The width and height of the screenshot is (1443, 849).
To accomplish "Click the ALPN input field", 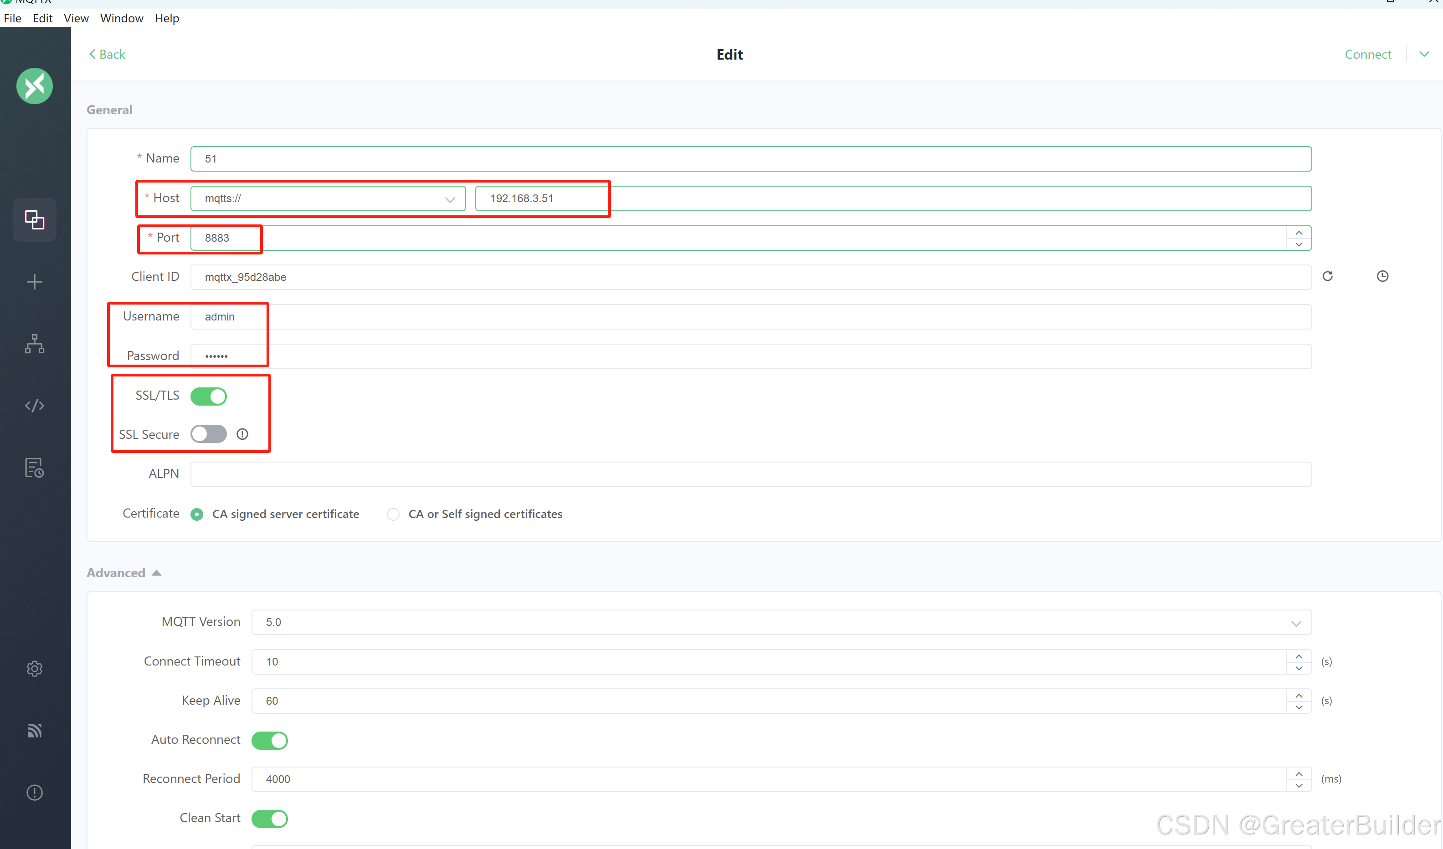I will point(751,474).
